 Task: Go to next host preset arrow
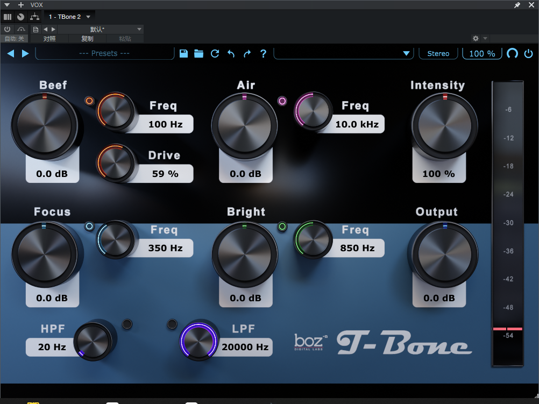pos(53,30)
